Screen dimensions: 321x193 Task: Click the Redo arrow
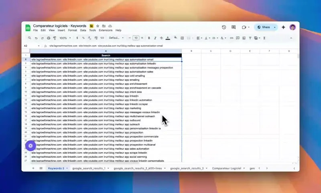coord(42,38)
